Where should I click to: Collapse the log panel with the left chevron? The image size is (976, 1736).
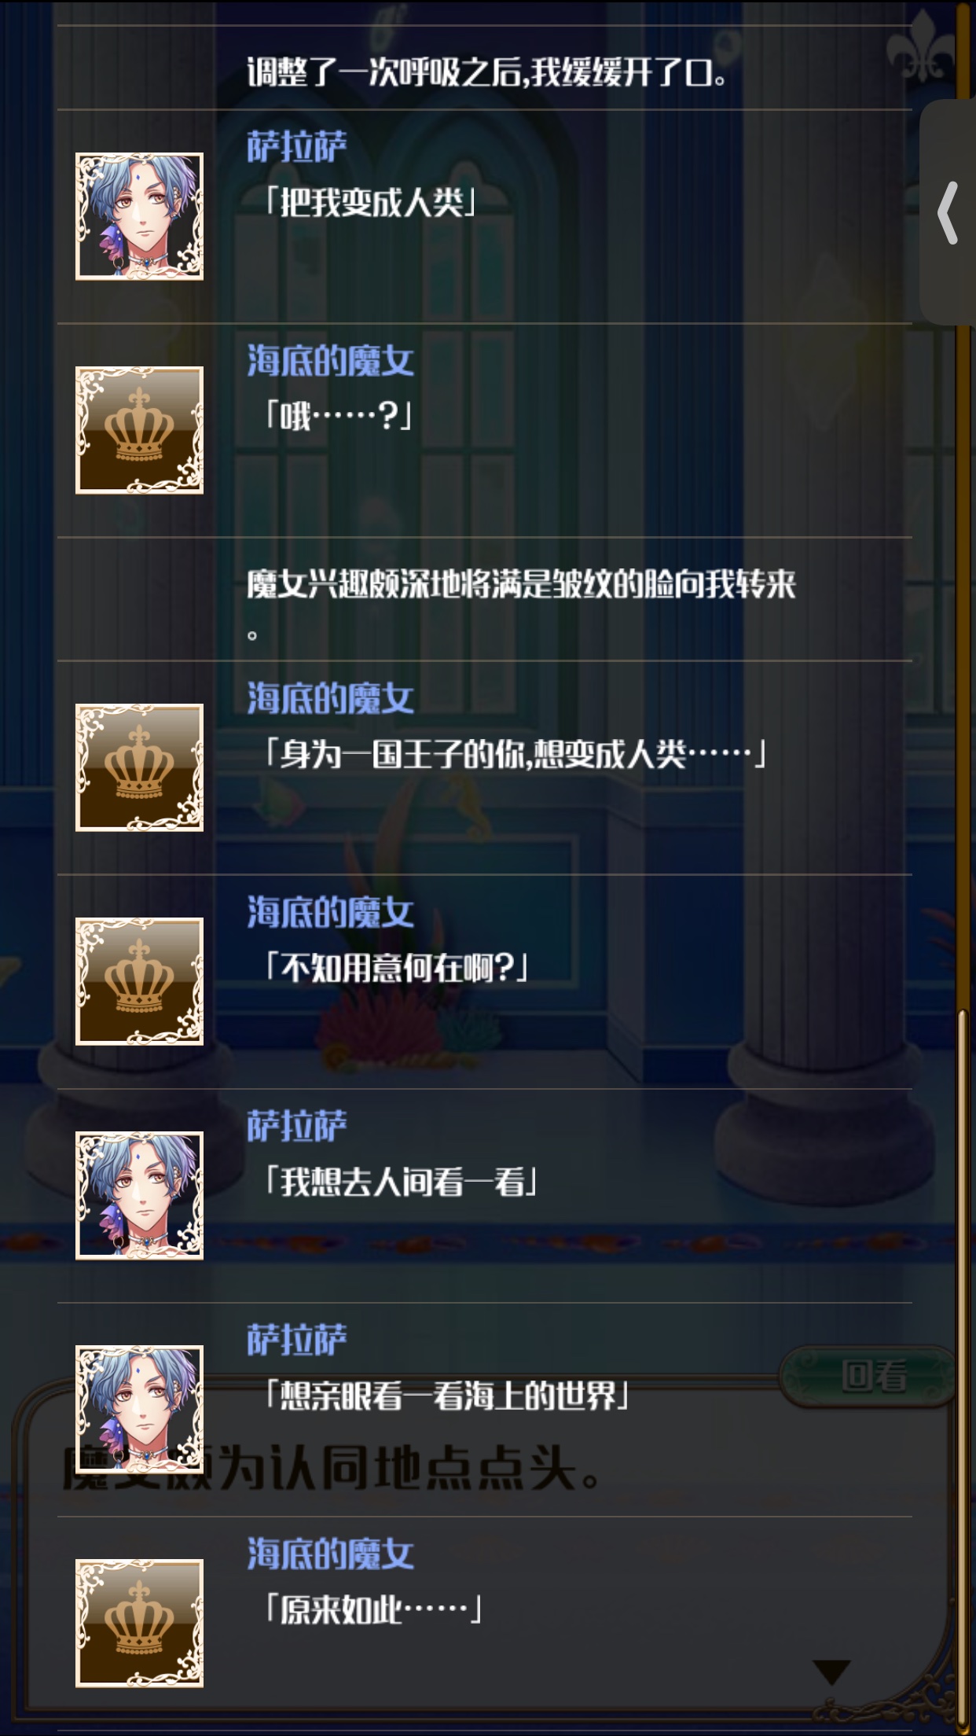[x=948, y=212]
